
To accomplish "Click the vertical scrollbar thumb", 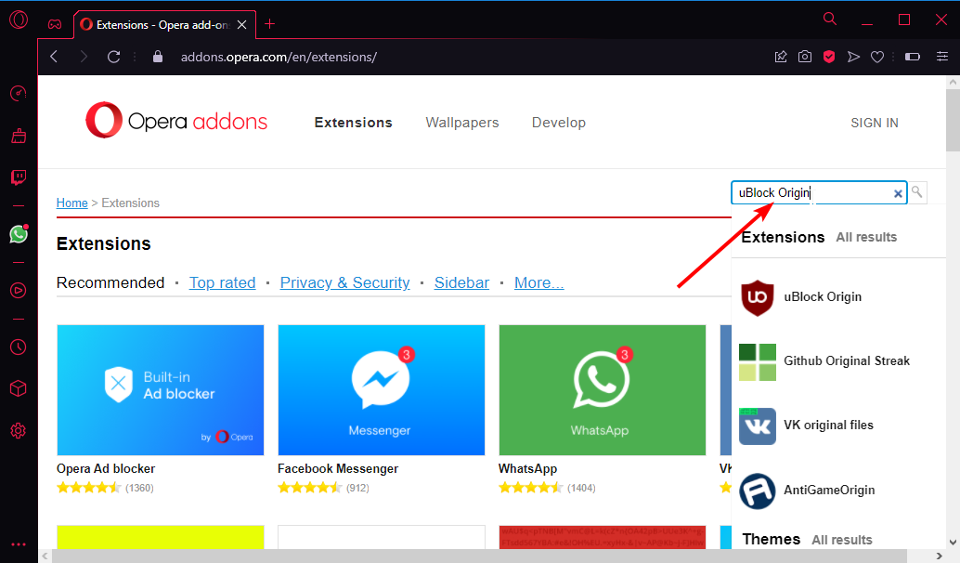I will point(953,120).
